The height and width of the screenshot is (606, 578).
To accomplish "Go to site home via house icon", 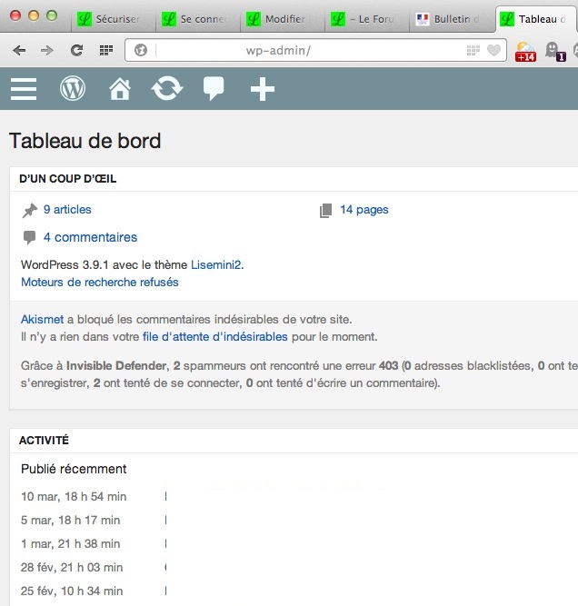I will tap(120, 88).
